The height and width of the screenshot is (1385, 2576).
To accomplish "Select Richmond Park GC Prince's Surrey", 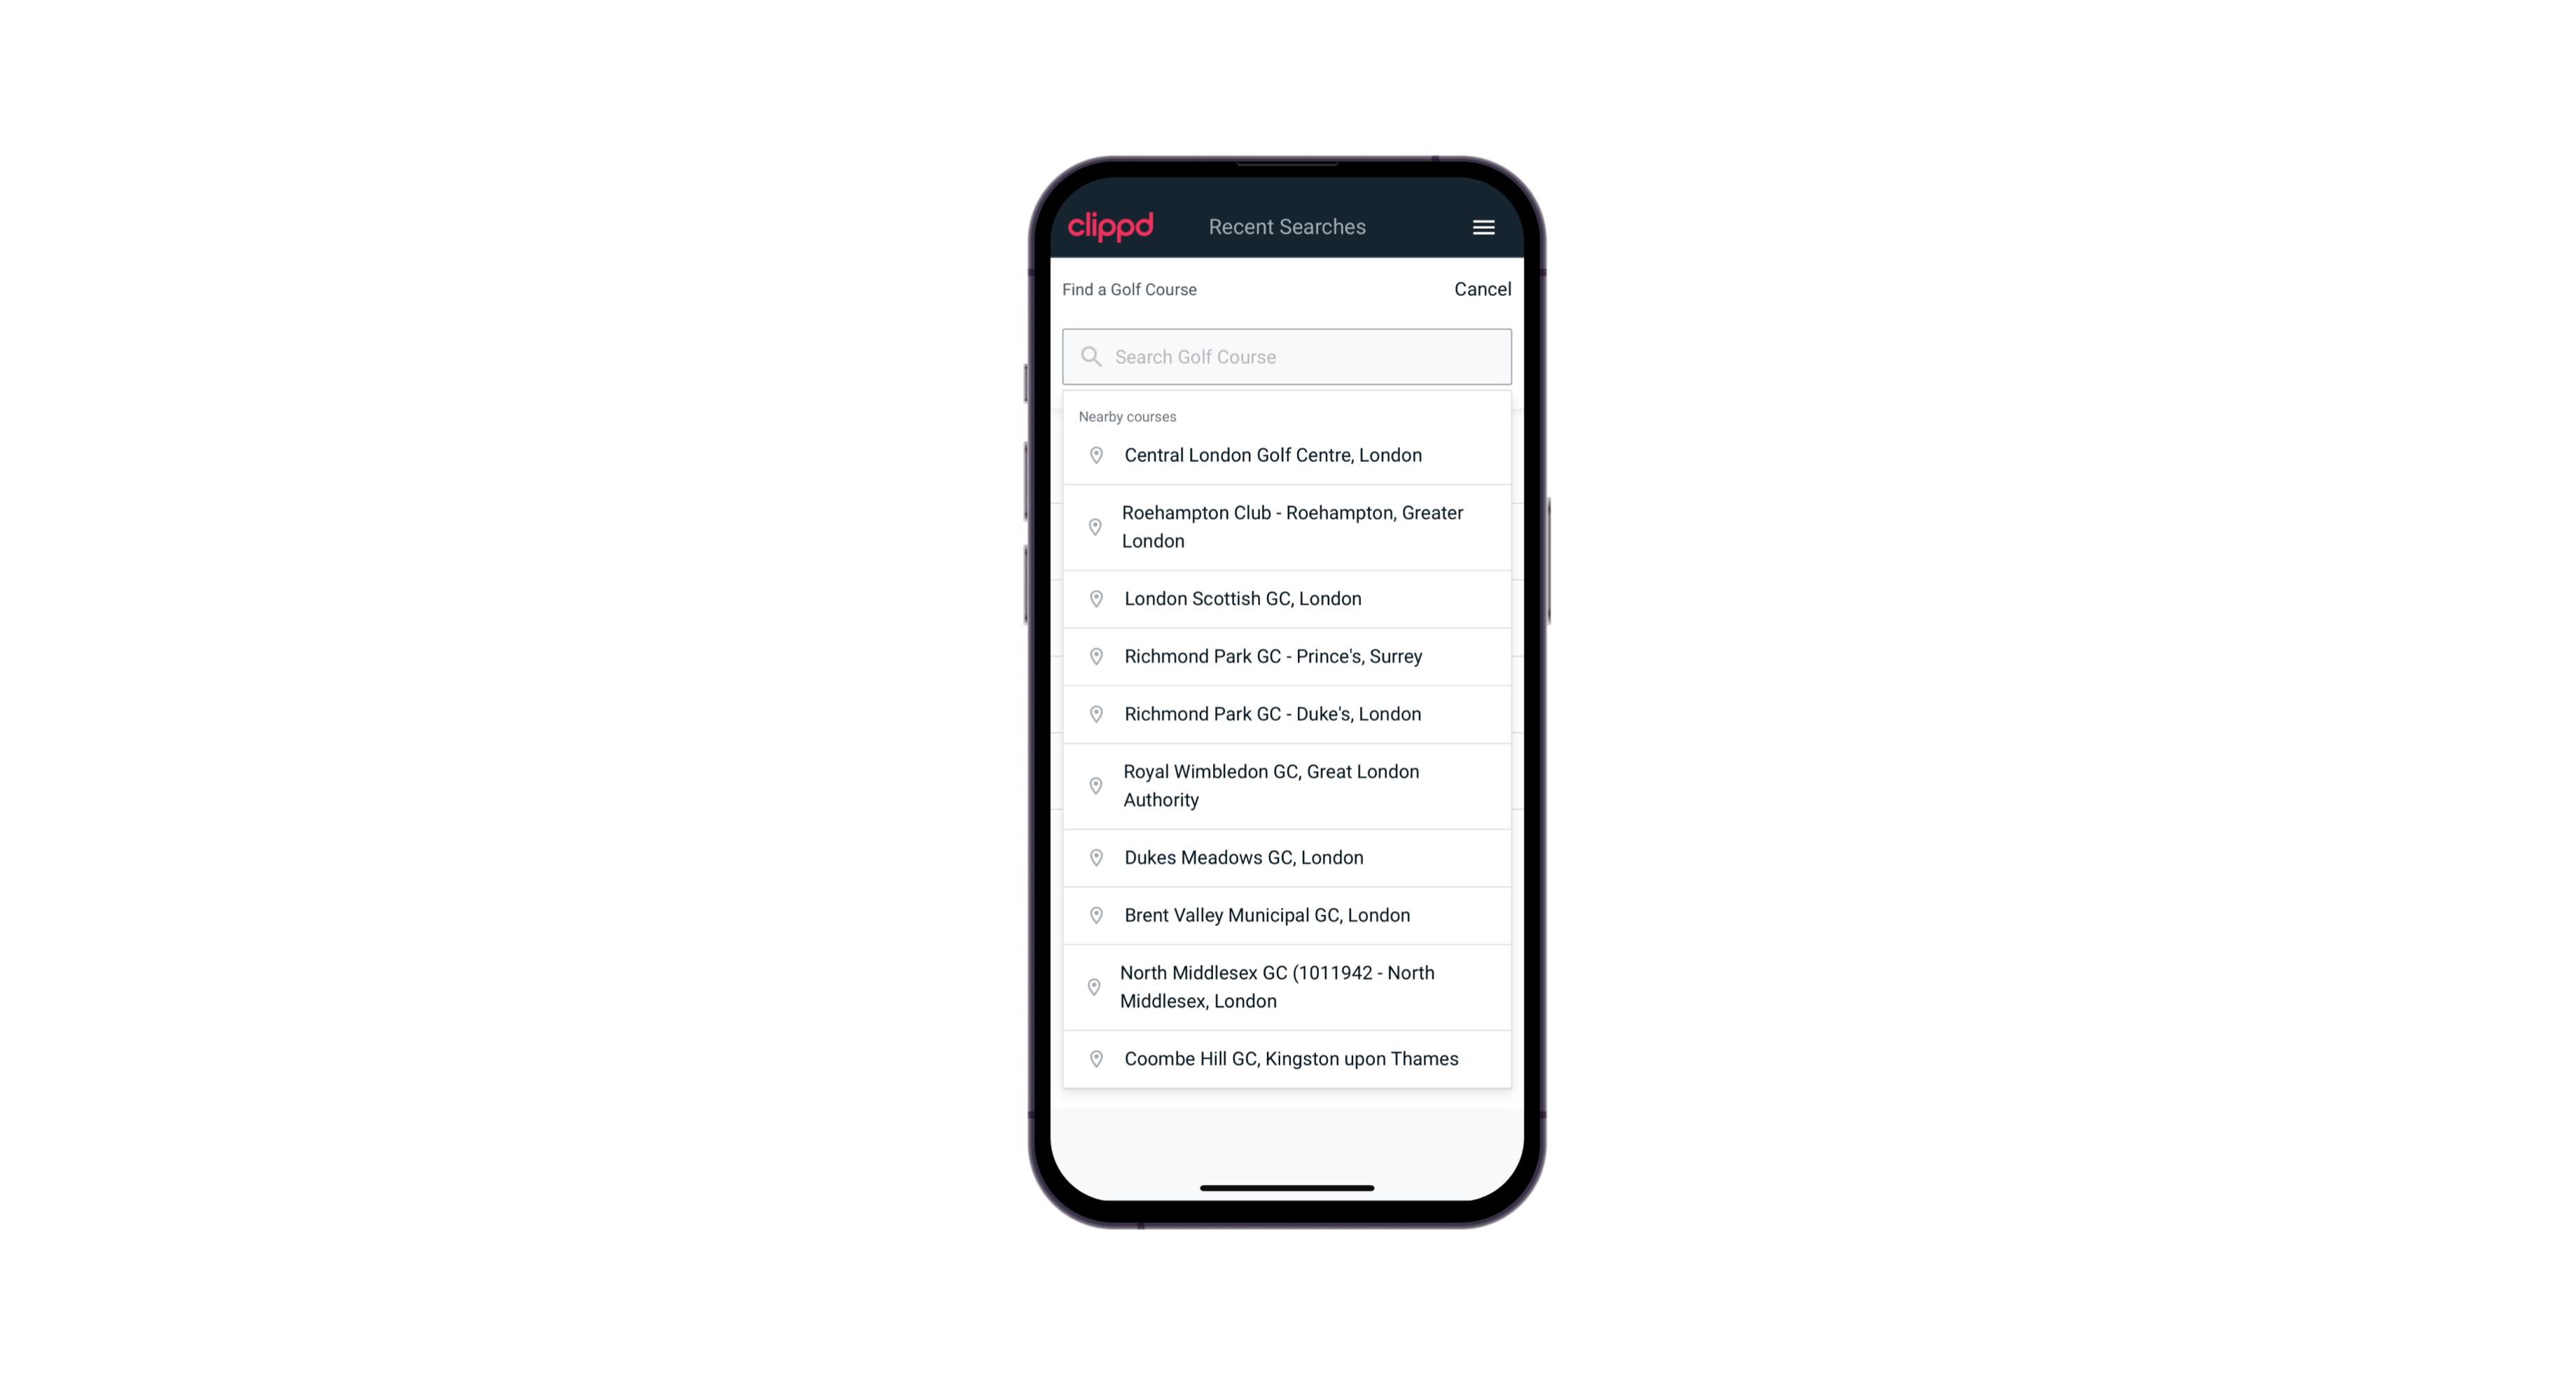I will [x=1287, y=655].
